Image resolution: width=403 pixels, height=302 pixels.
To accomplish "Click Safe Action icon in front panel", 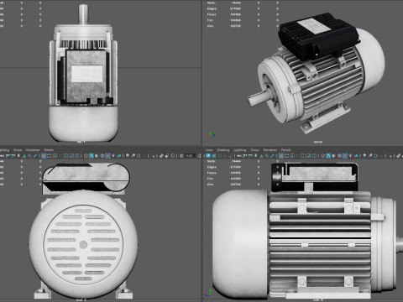I will click(x=71, y=156).
